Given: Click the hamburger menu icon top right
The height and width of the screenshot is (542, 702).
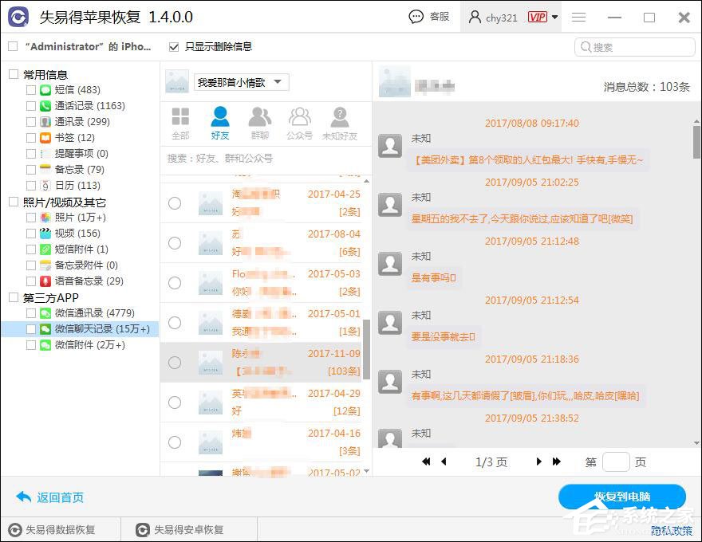Looking at the screenshot, I should pyautogui.click(x=578, y=16).
